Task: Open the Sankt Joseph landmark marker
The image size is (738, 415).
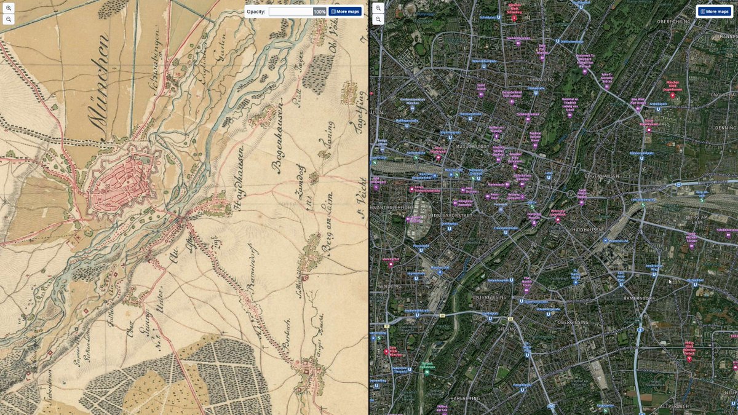Action: coord(482,94)
